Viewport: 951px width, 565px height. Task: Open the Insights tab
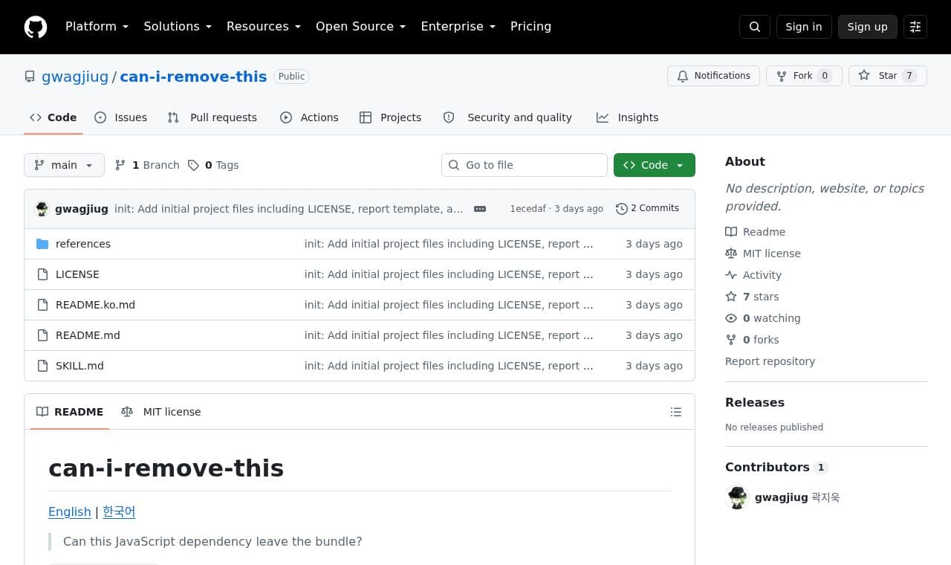[x=628, y=117]
